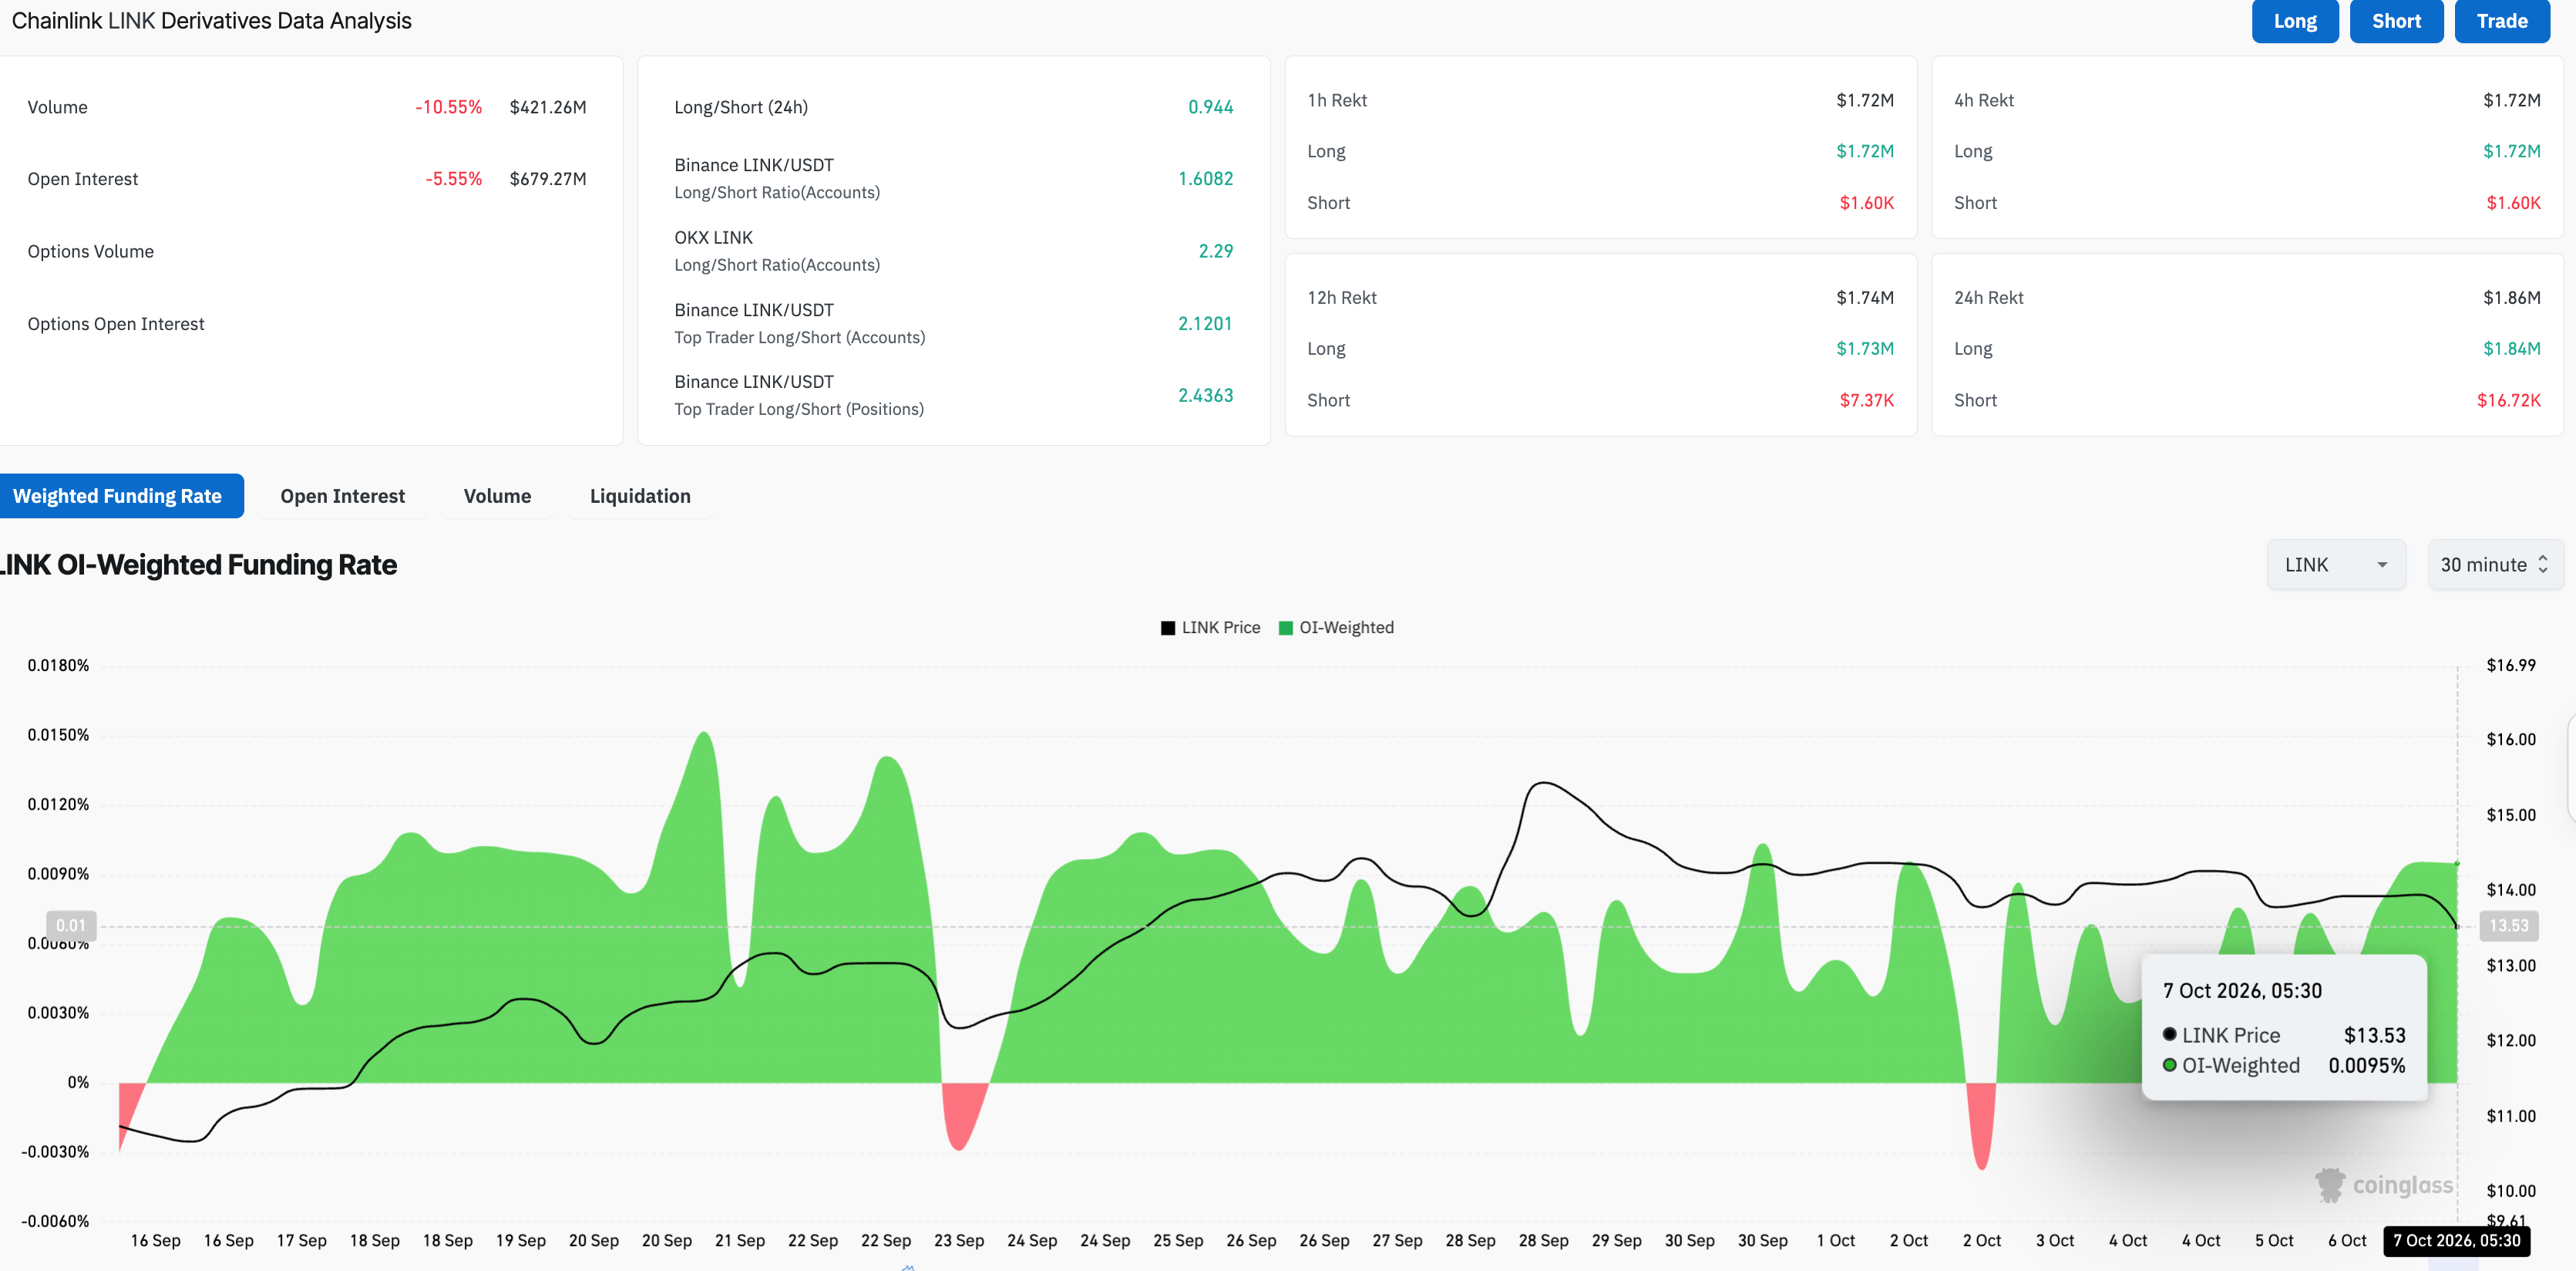The width and height of the screenshot is (2576, 1271).
Task: Click the Options Volume label
Action: point(90,251)
